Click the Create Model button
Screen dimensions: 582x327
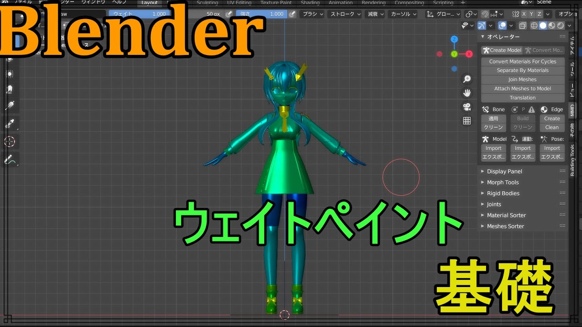click(502, 50)
